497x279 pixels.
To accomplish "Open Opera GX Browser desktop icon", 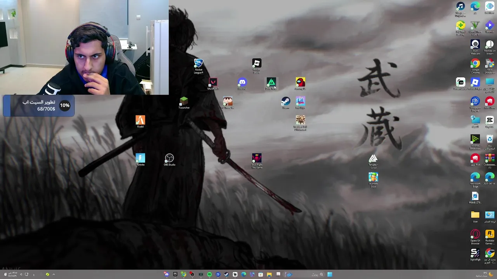I will [475, 237].
